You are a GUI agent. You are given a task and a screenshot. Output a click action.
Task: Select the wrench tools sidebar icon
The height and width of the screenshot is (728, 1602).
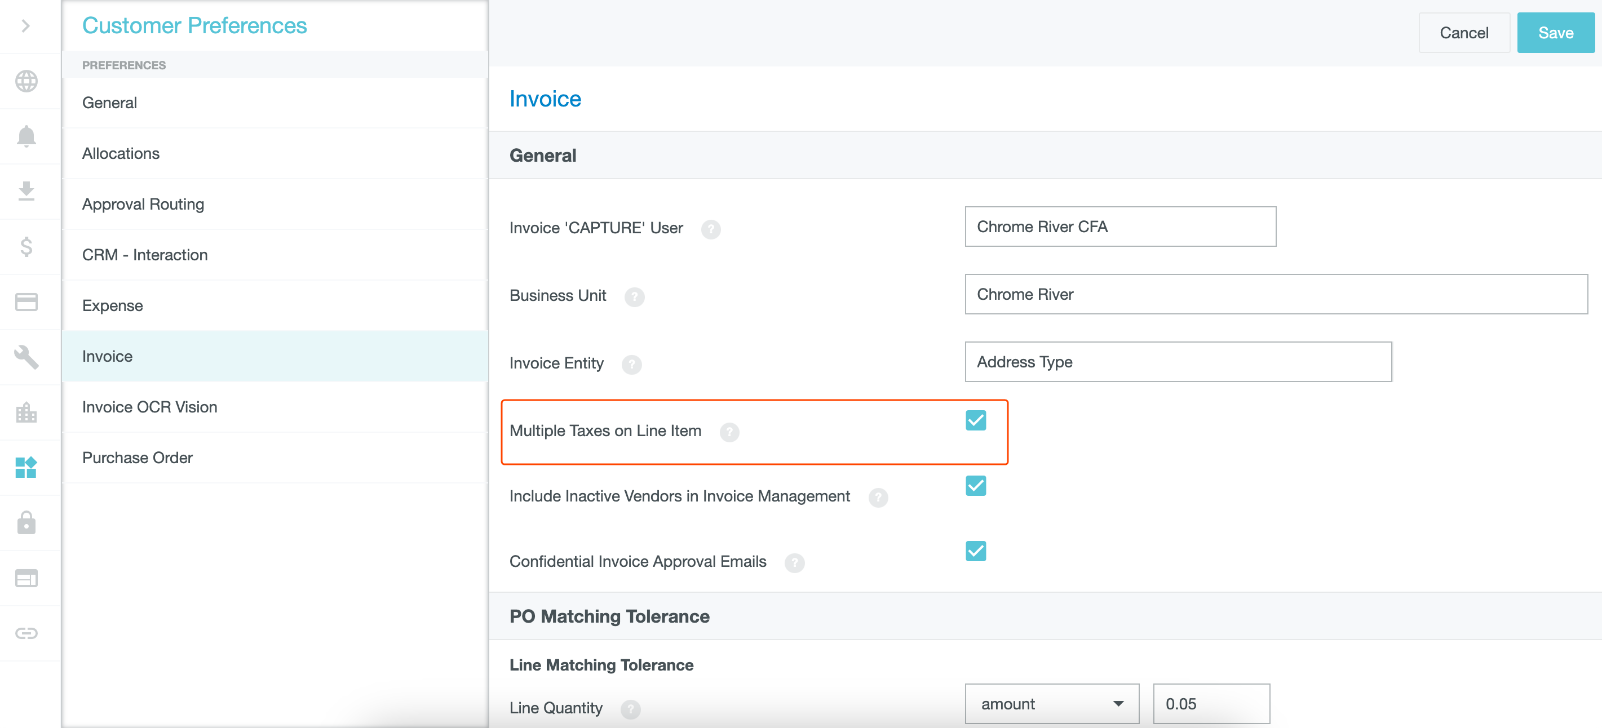26,357
